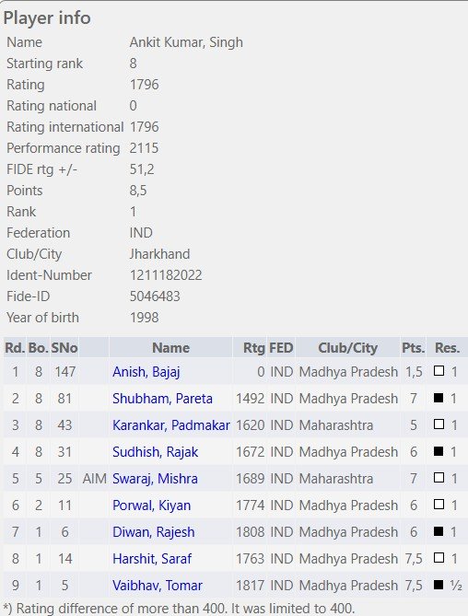468x616 pixels.
Task: Open Harshit, Saraf player link
Action: [x=152, y=559]
